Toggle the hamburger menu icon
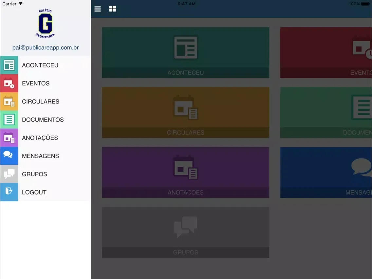Screen dimensions: 372x279 [98, 9]
